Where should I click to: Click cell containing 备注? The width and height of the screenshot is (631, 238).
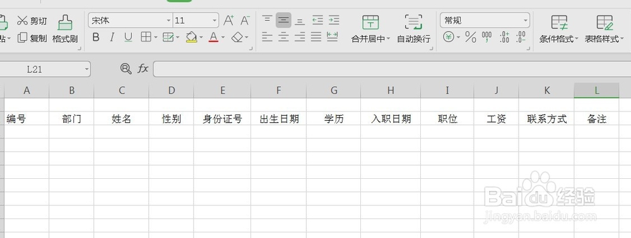coord(596,119)
